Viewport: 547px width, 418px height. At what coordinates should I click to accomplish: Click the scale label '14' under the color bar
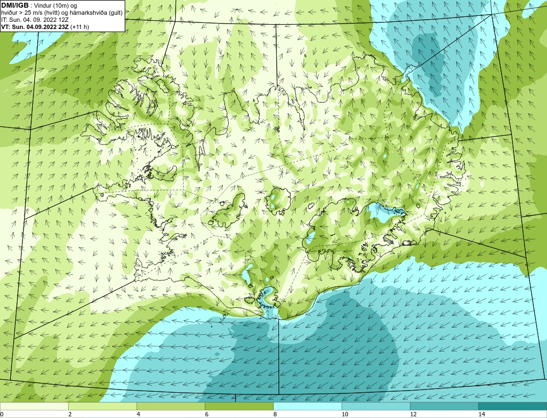(x=481, y=414)
